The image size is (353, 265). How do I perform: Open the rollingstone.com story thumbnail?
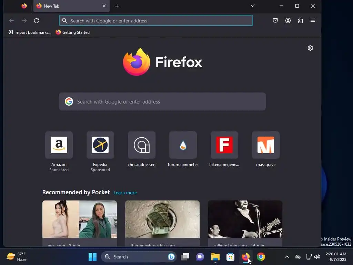click(x=245, y=219)
